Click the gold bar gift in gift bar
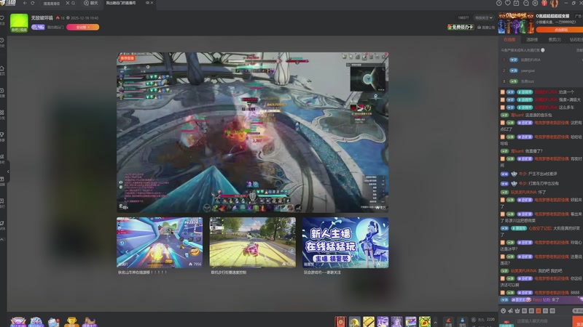 click(369, 321)
